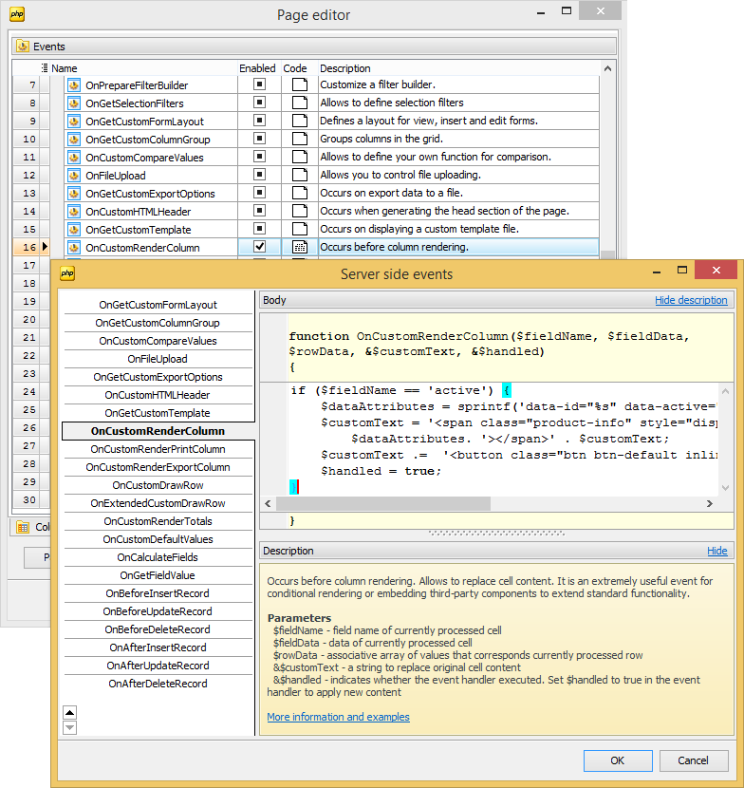Click the OnPrepareFilterBuilder event icon
This screenshot has height=788, width=744.
[74, 85]
